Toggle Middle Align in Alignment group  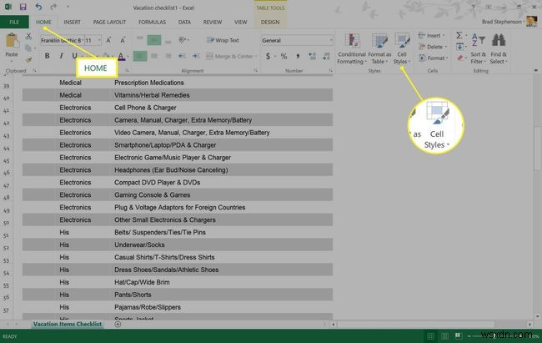point(154,40)
